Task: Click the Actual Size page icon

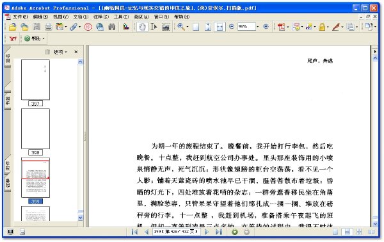Action: pos(196,27)
